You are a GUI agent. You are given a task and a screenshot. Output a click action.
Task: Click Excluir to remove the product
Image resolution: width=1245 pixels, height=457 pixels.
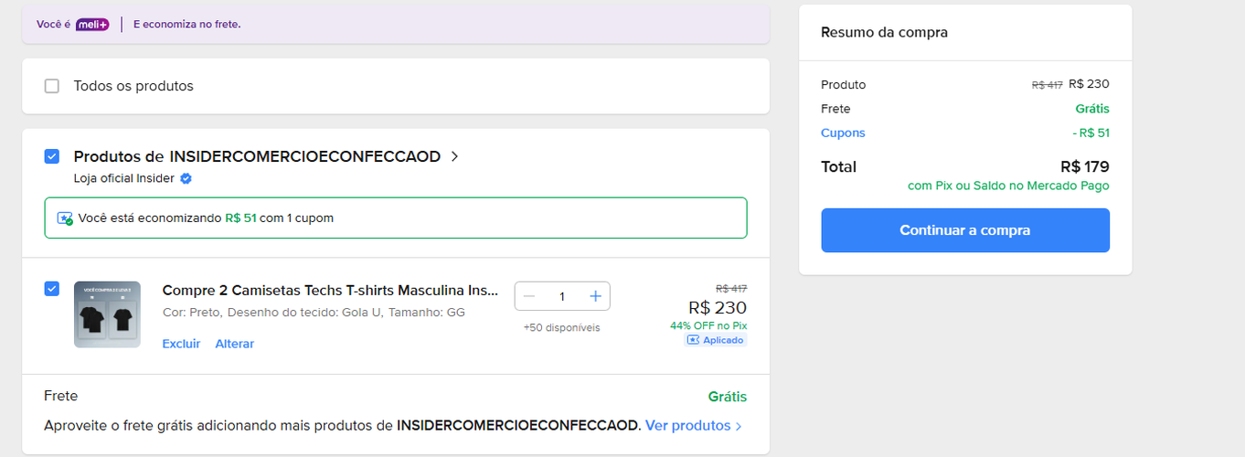point(181,344)
